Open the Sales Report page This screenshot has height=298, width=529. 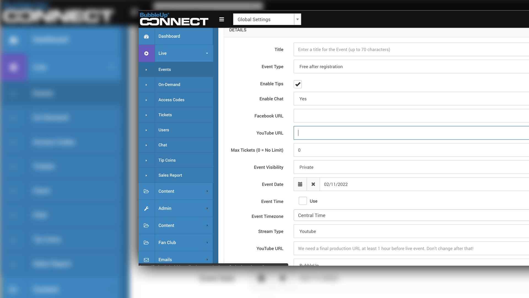click(176, 175)
